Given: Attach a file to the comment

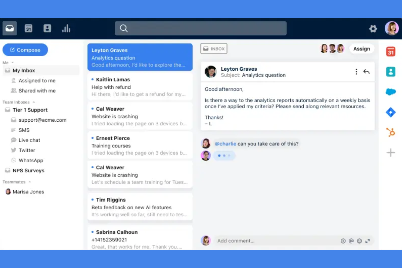Looking at the screenshot, I should (343, 241).
